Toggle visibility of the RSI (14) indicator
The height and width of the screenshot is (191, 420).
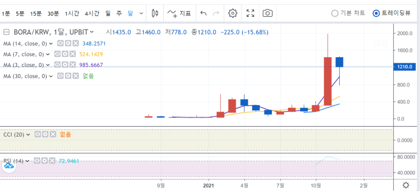tap(37, 161)
